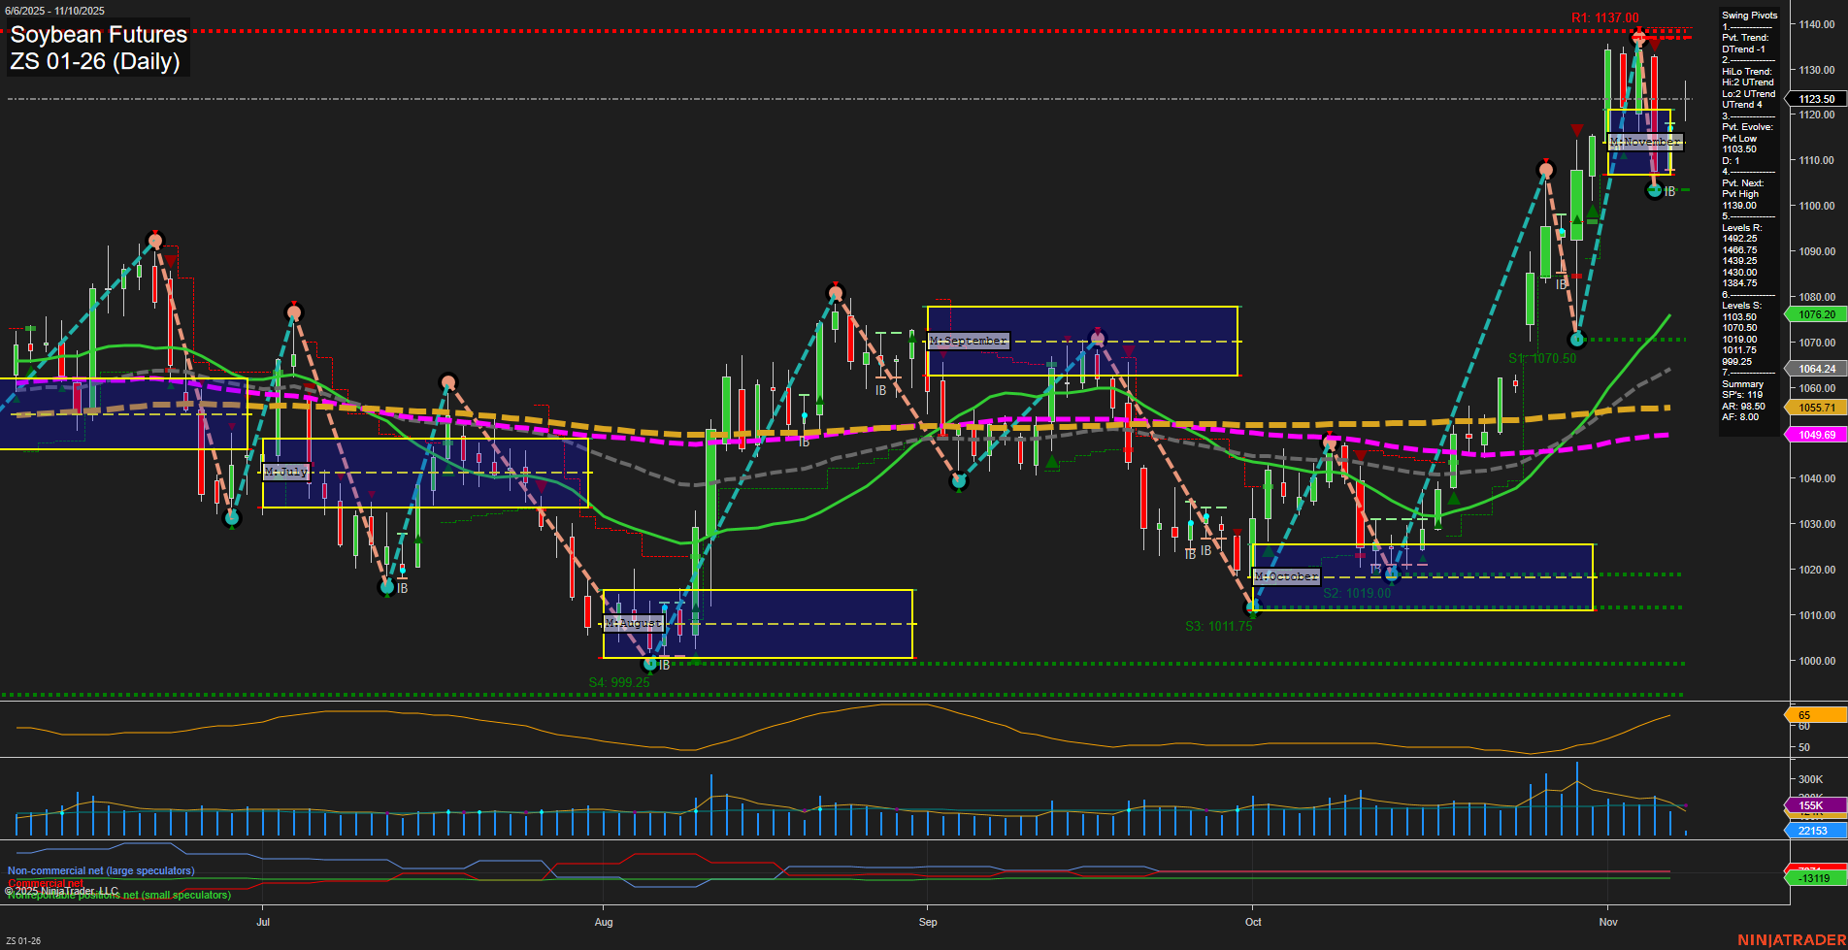Toggle the Commercial net legend visibility

pyautogui.click(x=44, y=884)
